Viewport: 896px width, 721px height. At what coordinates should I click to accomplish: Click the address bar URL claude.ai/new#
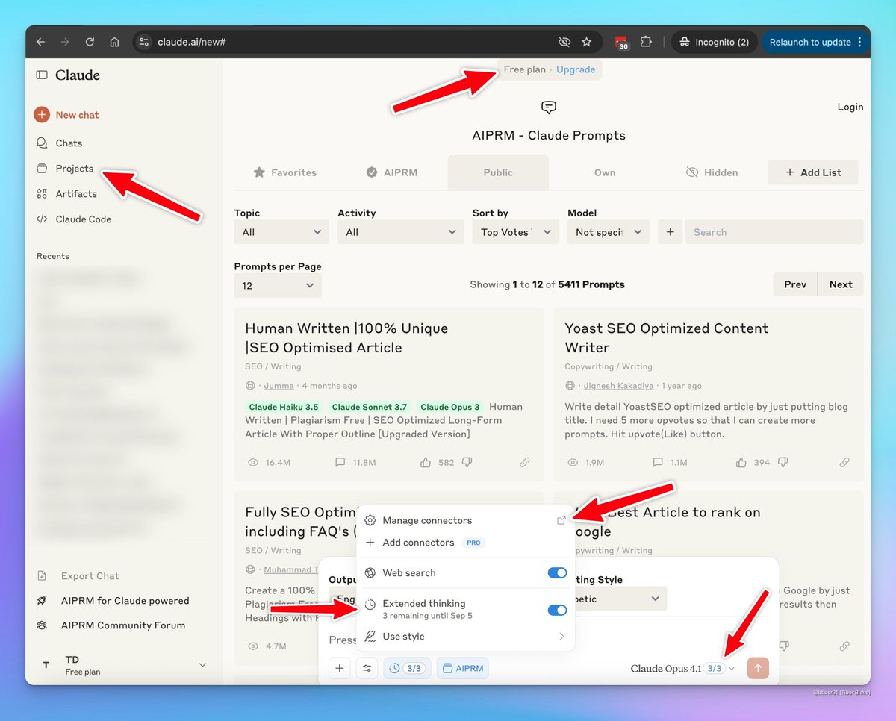(192, 42)
